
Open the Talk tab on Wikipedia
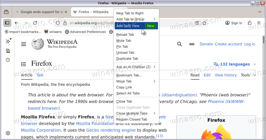[x=40, y=75]
